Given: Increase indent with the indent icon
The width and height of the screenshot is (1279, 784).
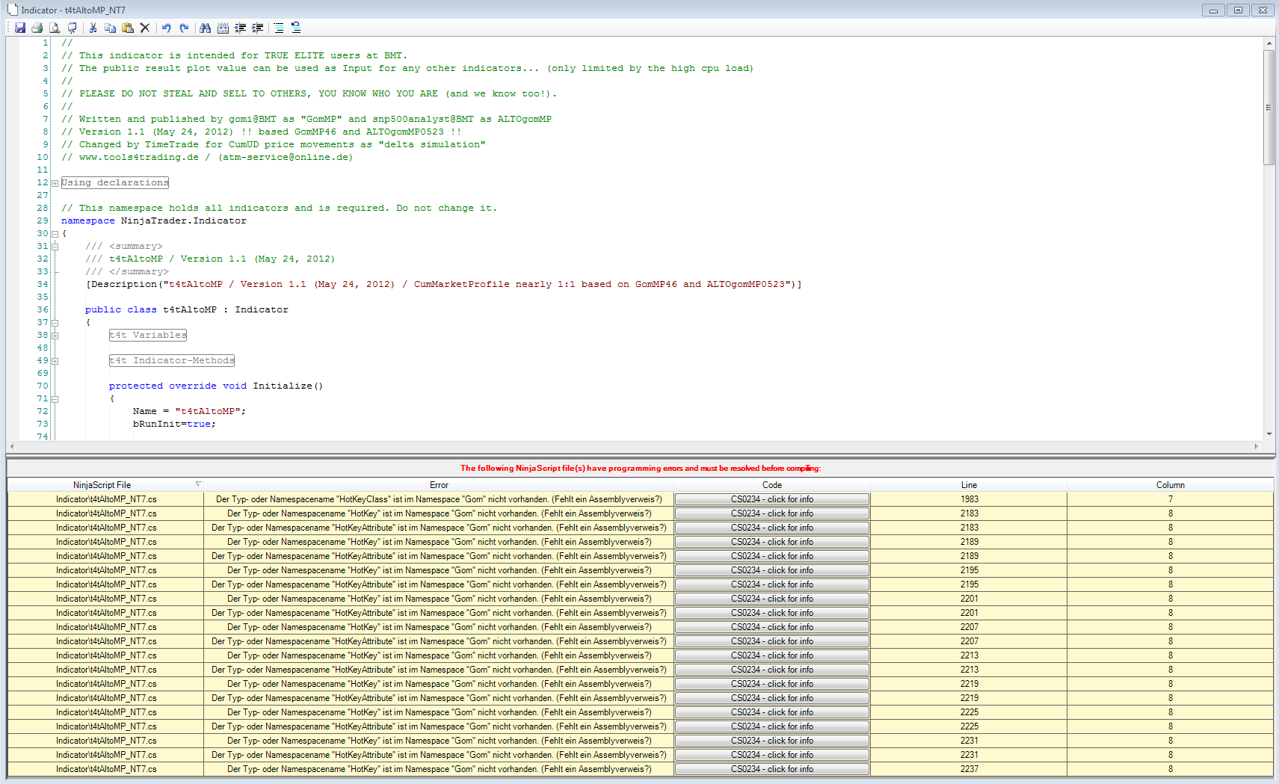Looking at the screenshot, I should (x=258, y=28).
